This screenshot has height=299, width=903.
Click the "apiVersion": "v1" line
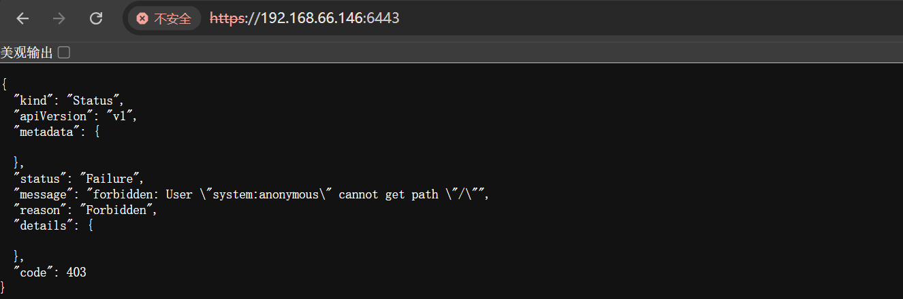[75, 116]
